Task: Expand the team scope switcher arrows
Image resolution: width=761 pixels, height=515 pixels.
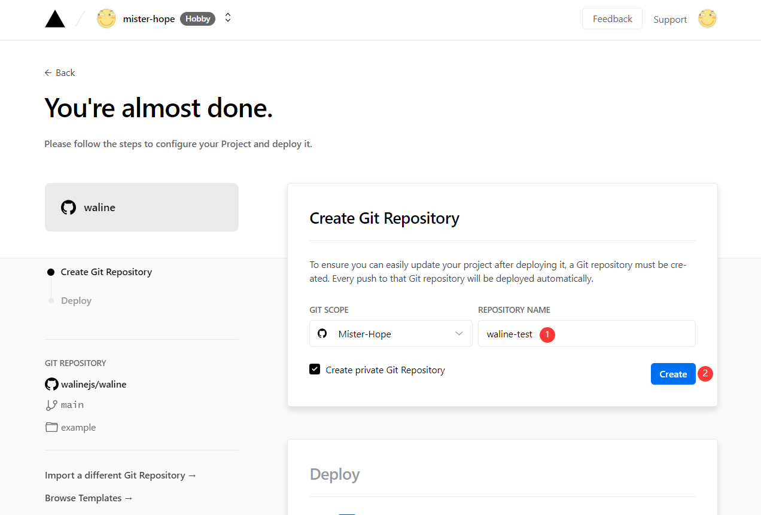Action: [228, 18]
